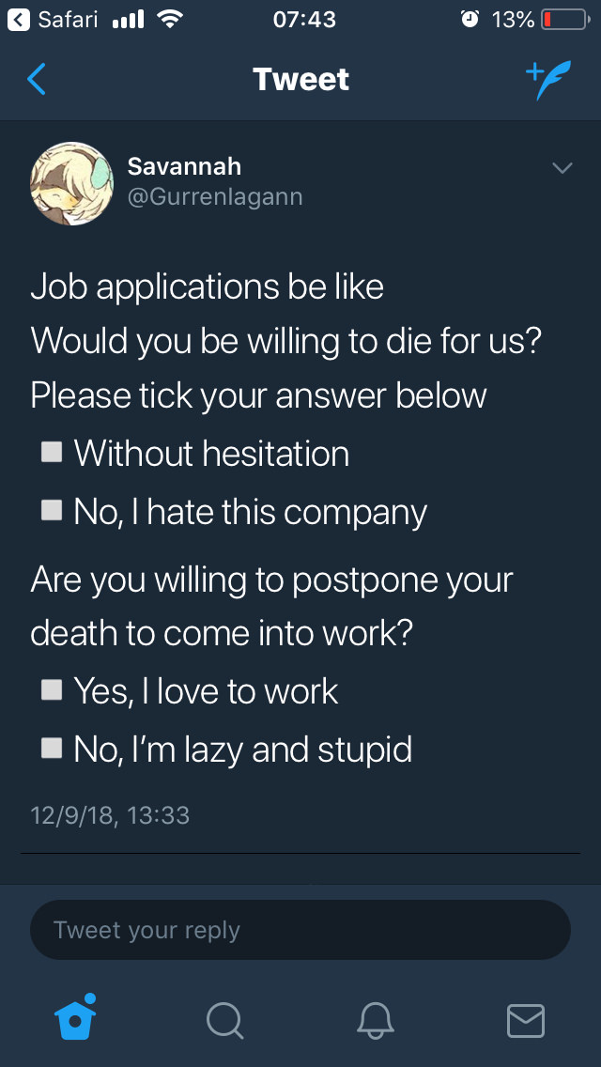Tap the 07:43 clock in status bar
This screenshot has width=601, height=1067.
point(305,20)
